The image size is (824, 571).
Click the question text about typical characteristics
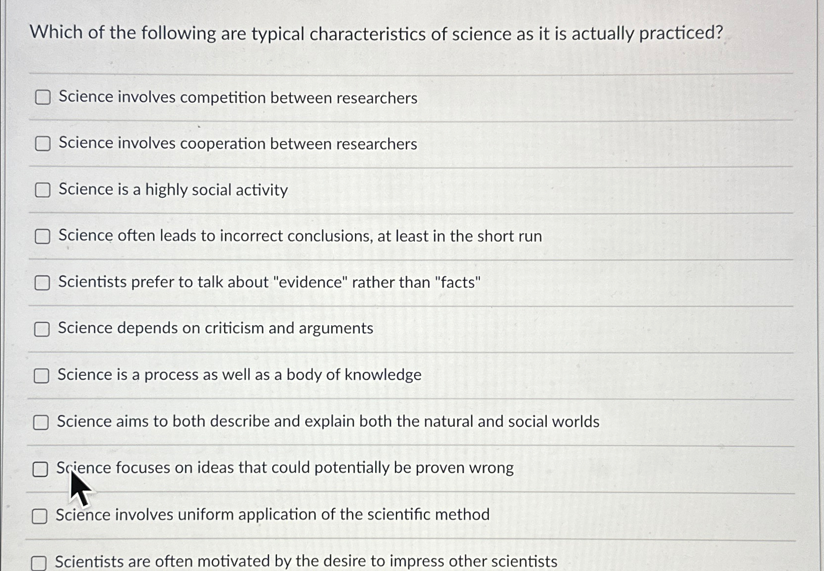coord(377,33)
